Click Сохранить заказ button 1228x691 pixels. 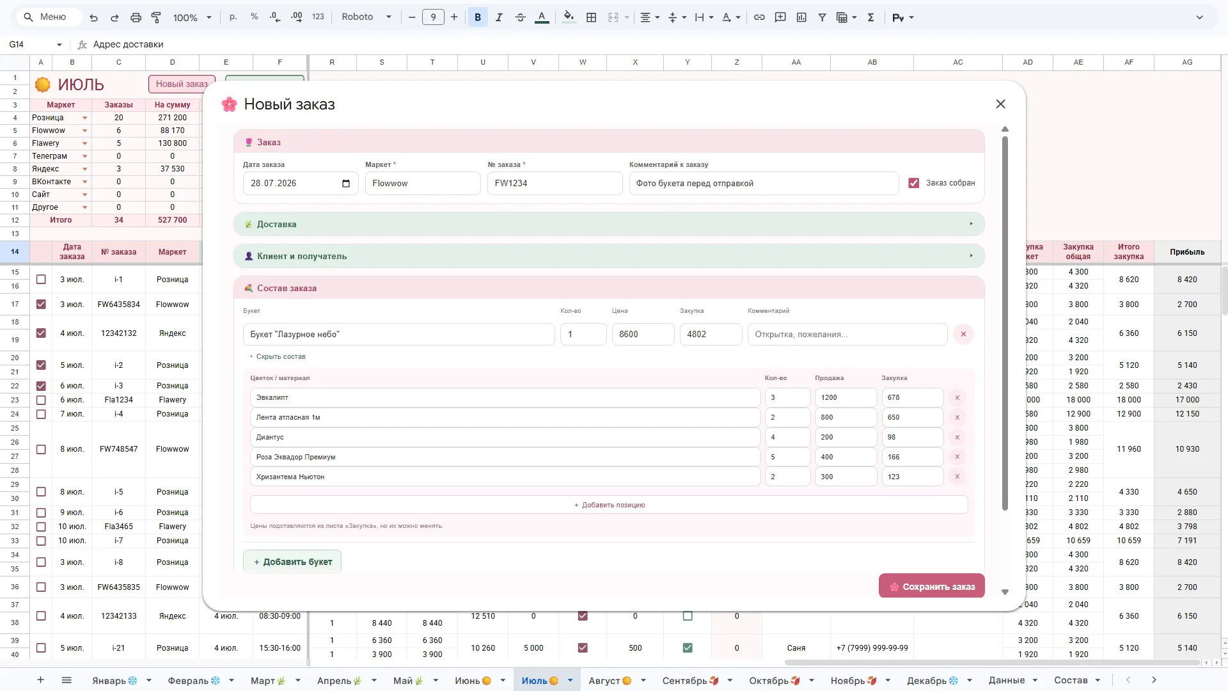click(x=931, y=586)
